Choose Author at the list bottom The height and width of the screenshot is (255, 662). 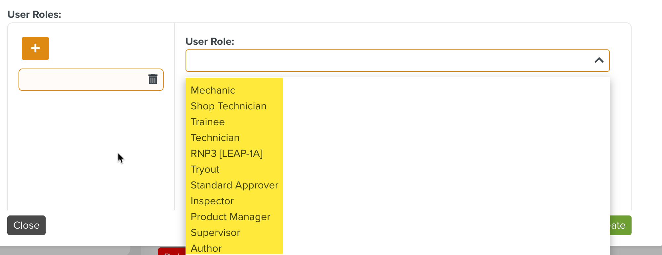(x=206, y=248)
